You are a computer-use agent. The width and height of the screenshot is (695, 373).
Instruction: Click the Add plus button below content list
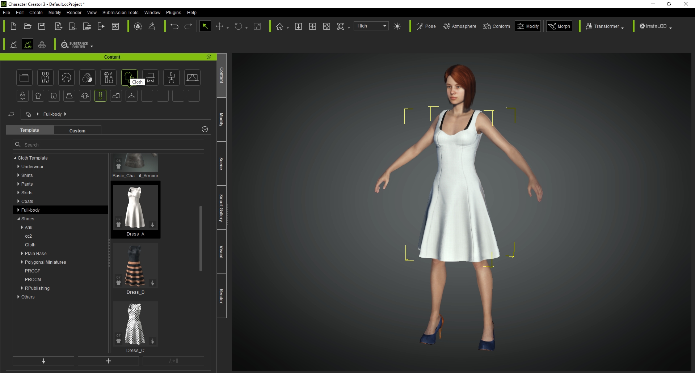[108, 361]
